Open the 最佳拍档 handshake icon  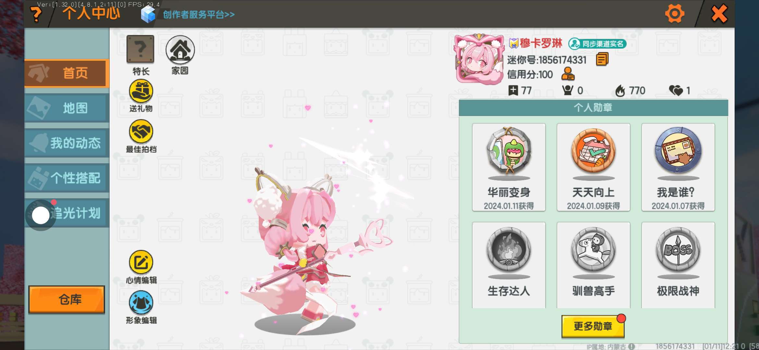pyautogui.click(x=141, y=132)
